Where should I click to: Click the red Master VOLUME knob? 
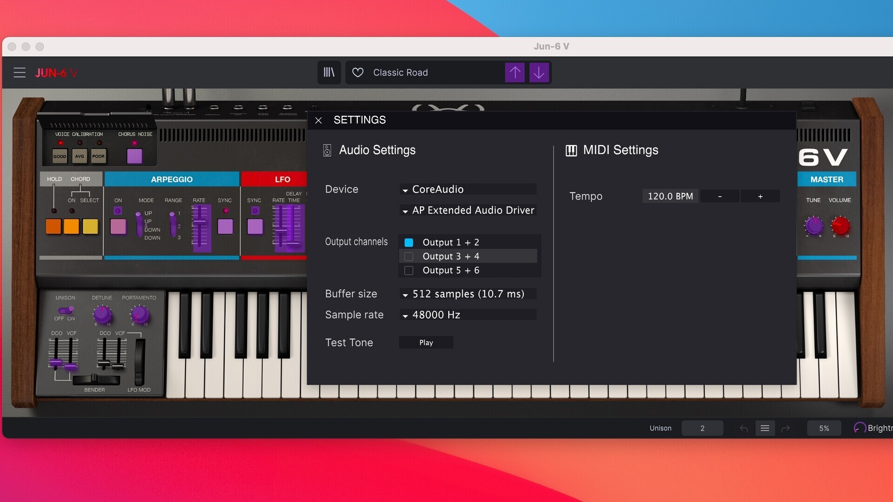click(840, 226)
